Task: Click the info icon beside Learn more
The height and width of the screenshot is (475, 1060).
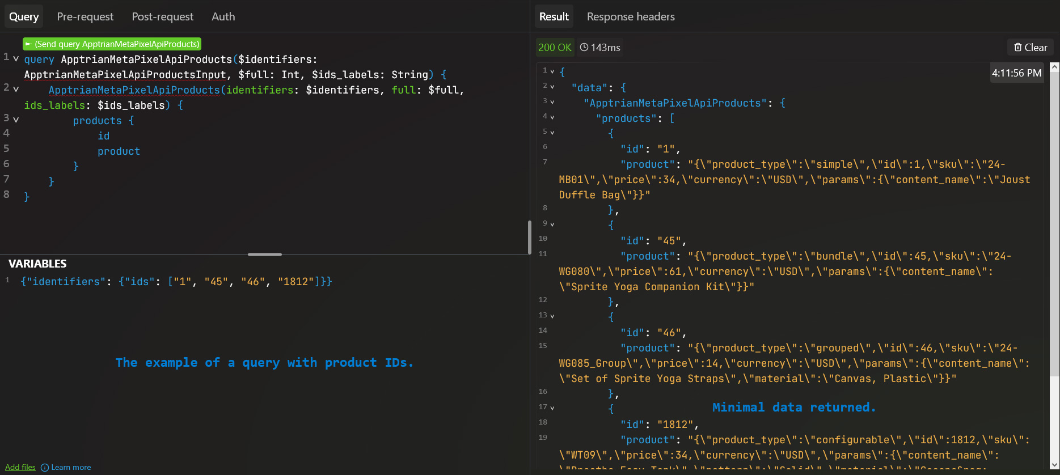Action: tap(45, 468)
